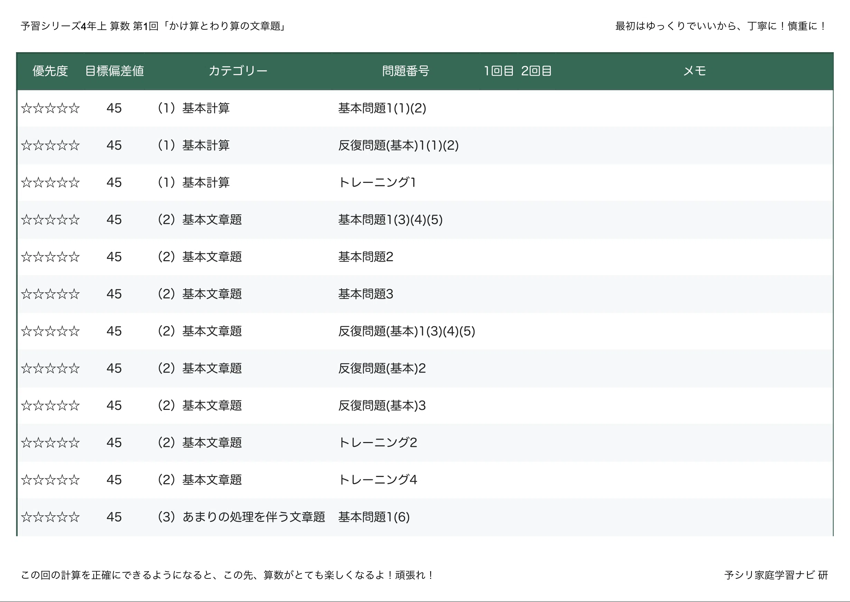The width and height of the screenshot is (850, 602).
Task: Click the star rating in the 基本問題3 row
Action: [50, 294]
